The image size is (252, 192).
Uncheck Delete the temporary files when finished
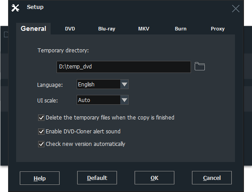click(x=41, y=118)
